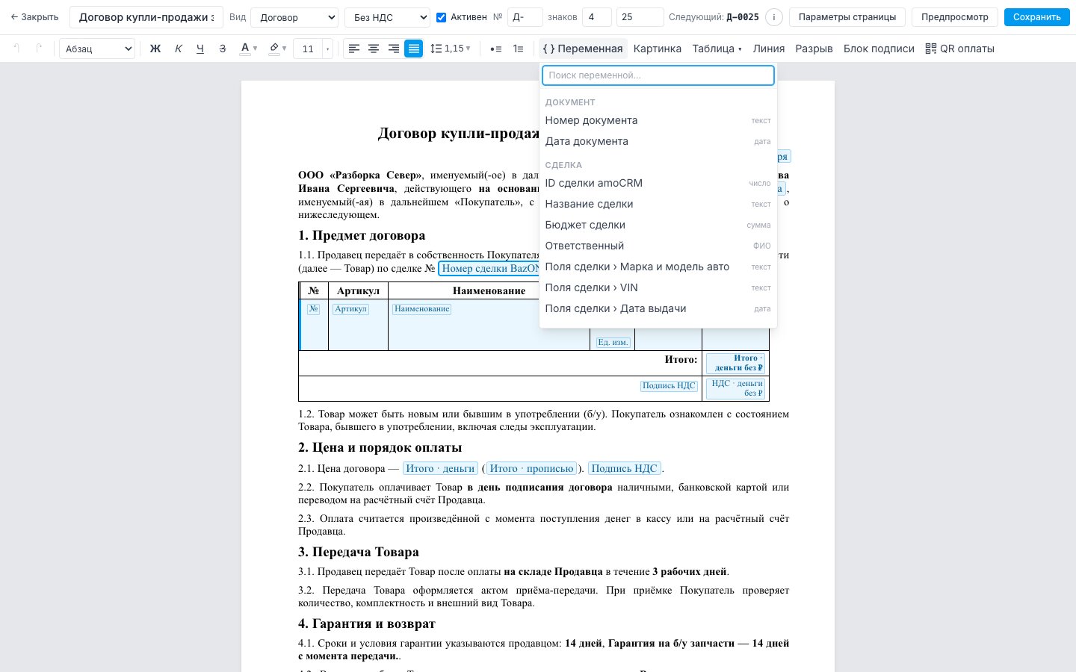This screenshot has width=1076, height=672.
Task: Insert bulleted list
Action: pos(495,49)
